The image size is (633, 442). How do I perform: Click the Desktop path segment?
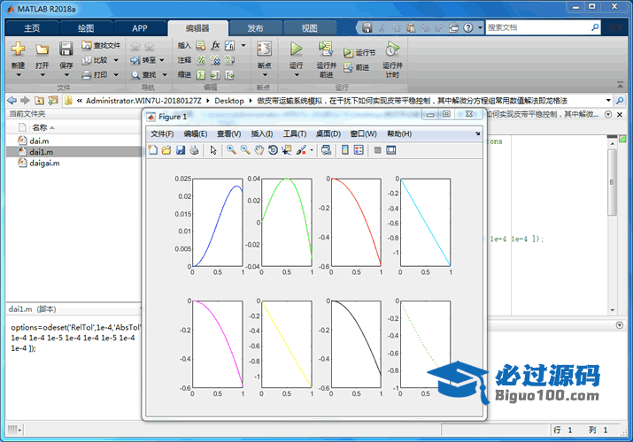point(229,101)
